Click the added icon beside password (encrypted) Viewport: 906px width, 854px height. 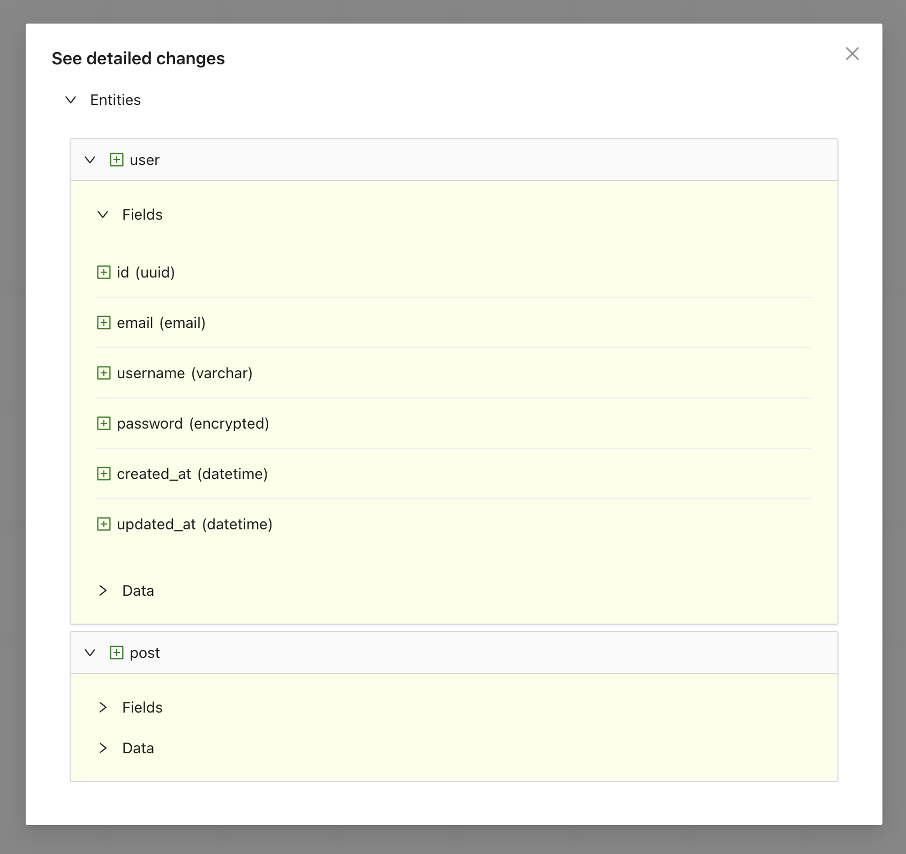(103, 424)
